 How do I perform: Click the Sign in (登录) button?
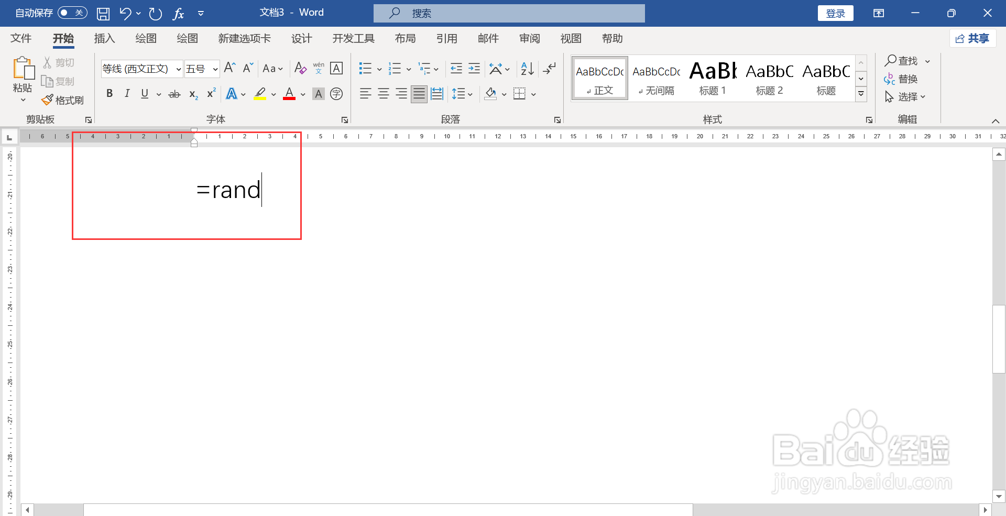point(836,13)
